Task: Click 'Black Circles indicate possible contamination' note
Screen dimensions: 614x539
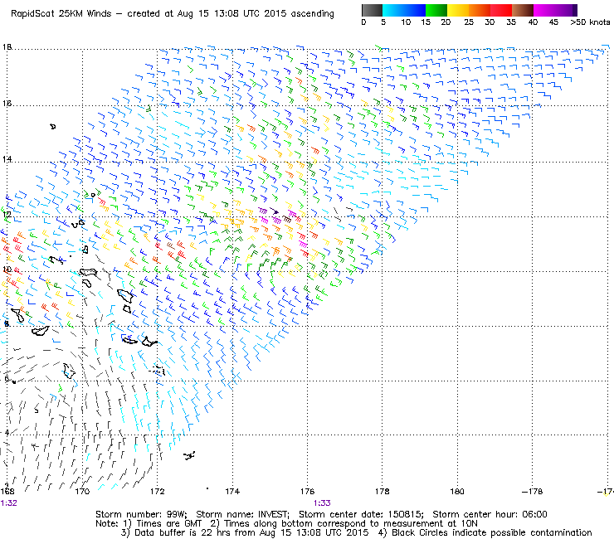Action: [x=492, y=533]
